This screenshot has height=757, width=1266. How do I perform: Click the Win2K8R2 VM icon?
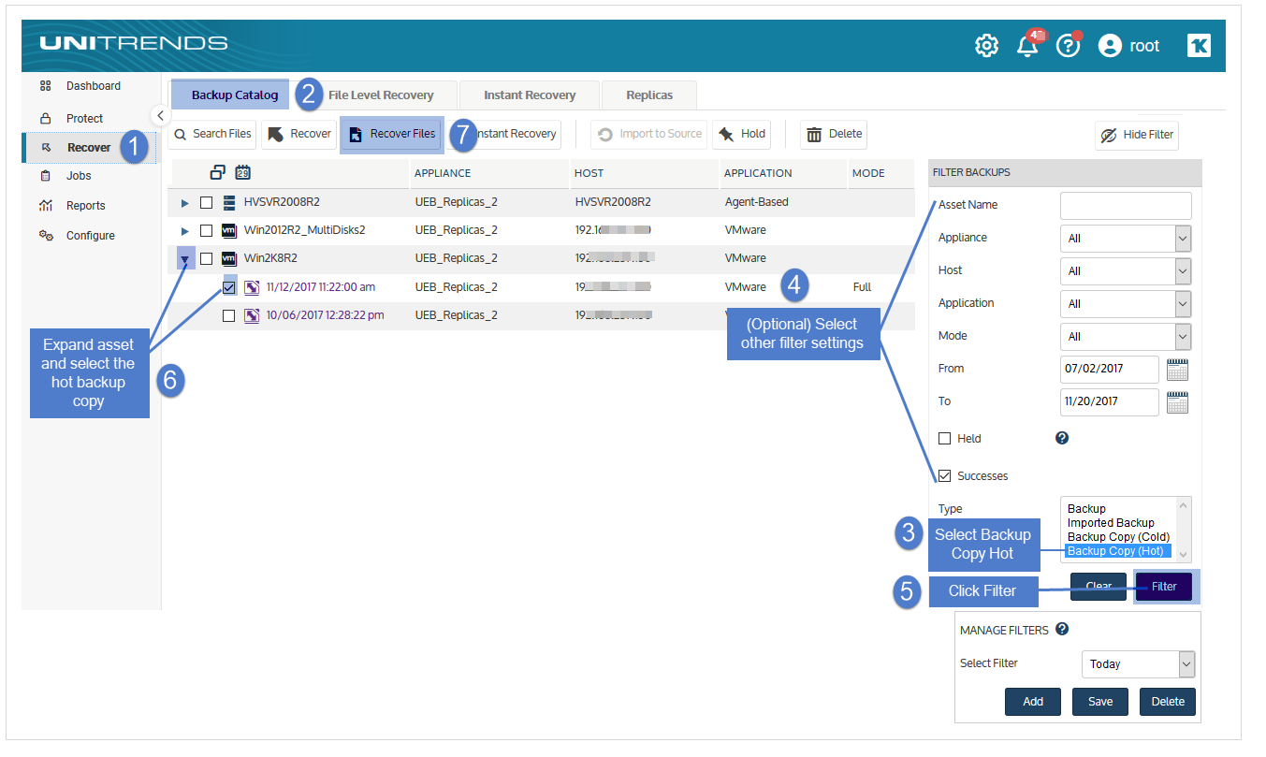pyautogui.click(x=229, y=259)
